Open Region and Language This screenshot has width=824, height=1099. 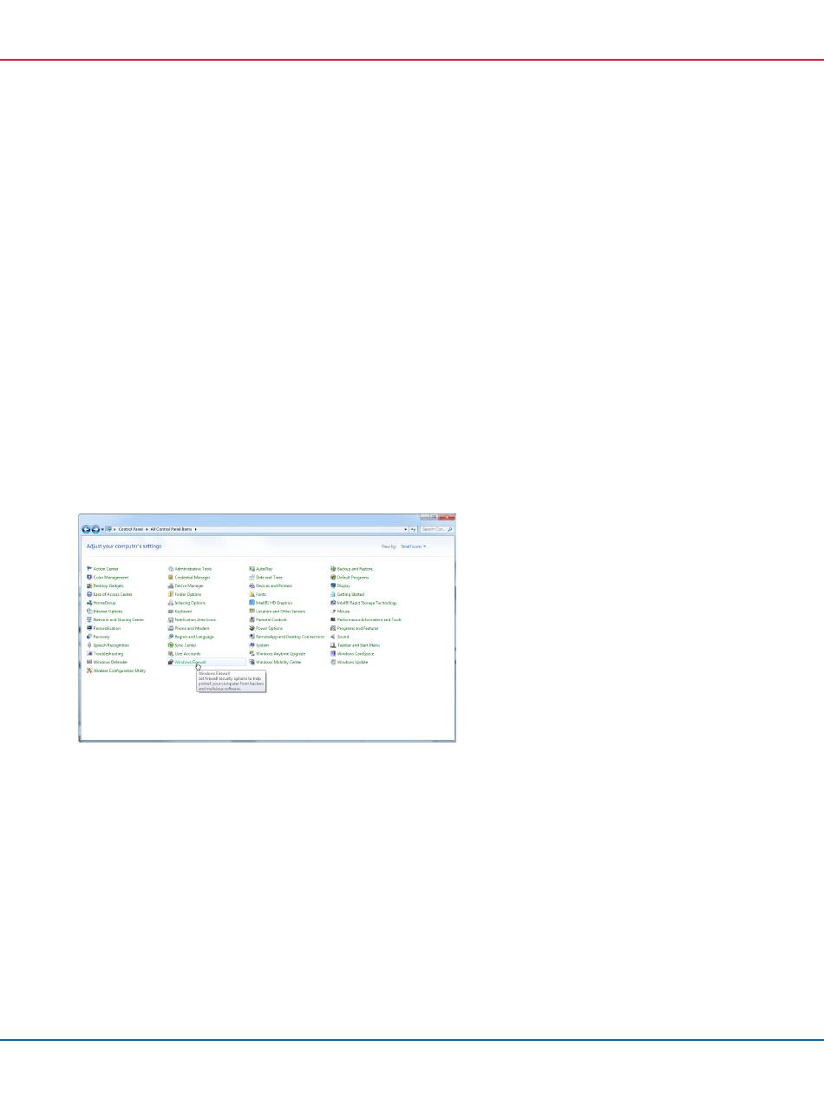[191, 637]
